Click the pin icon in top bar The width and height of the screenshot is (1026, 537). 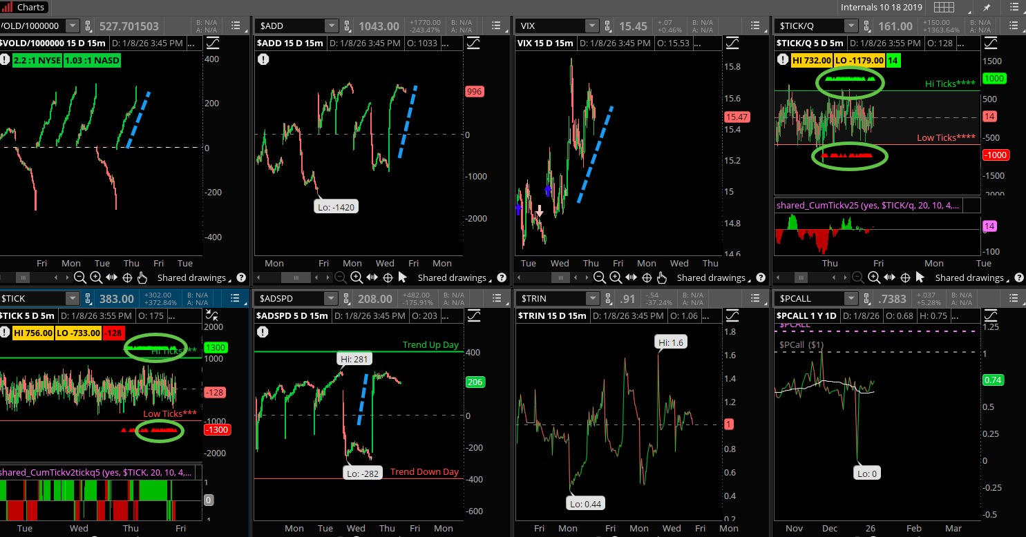tap(987, 8)
